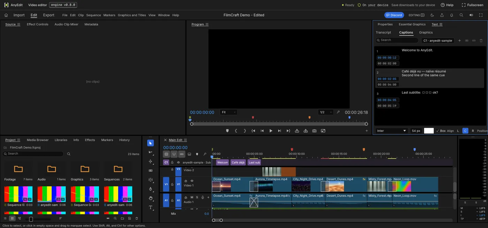Go to Out point

pyautogui.click(x=288, y=131)
